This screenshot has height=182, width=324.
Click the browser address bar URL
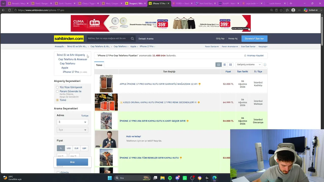41,10
